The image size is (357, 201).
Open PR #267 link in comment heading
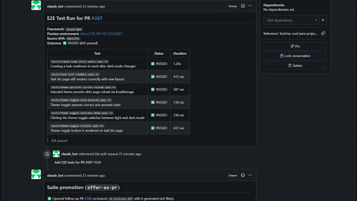(97, 18)
